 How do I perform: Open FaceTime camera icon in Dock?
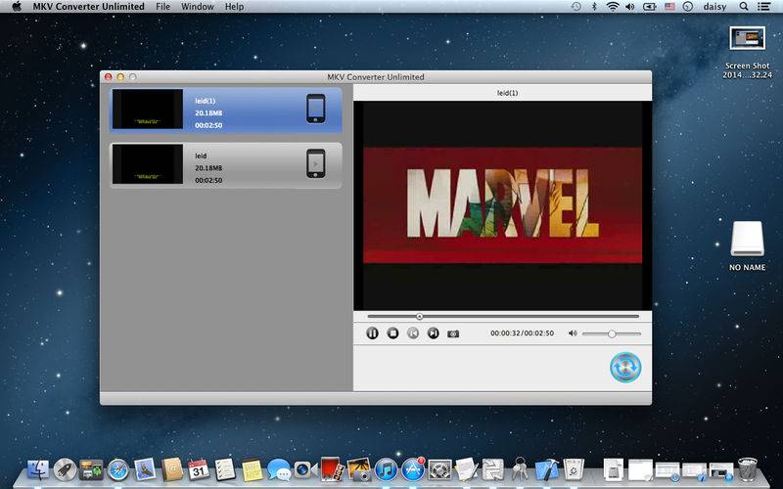click(305, 470)
